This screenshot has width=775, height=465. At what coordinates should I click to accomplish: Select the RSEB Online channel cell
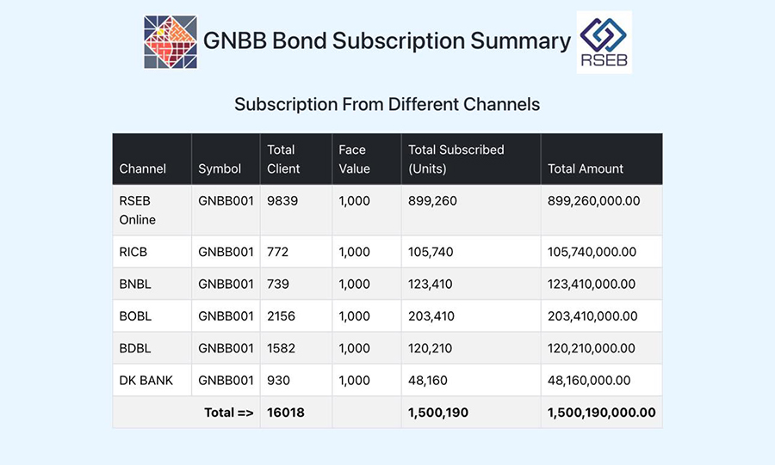click(152, 210)
